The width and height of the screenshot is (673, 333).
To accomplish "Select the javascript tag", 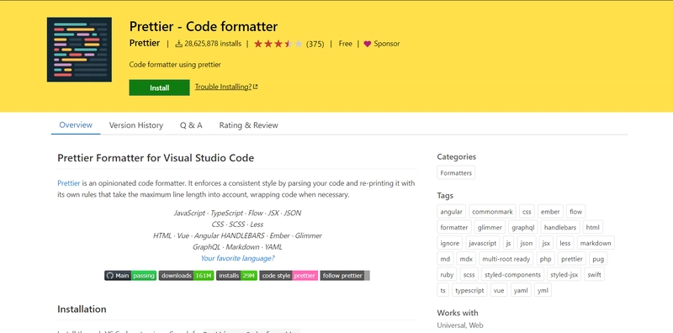I will (x=482, y=243).
